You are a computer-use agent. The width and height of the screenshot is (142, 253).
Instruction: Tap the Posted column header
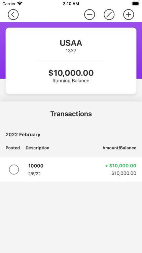13,148
